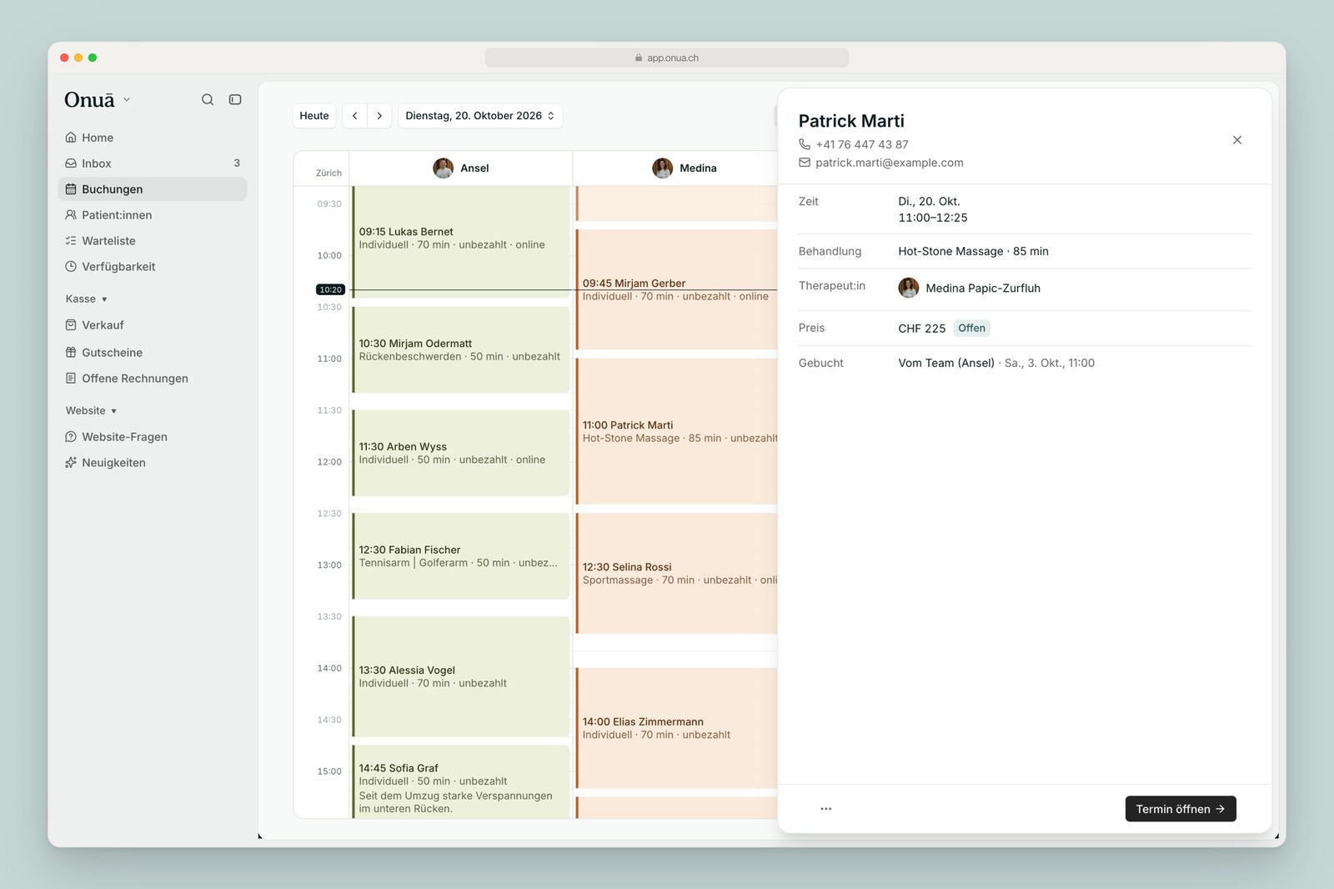The height and width of the screenshot is (889, 1334).
Task: Click the Offen payment status badge
Action: (971, 328)
